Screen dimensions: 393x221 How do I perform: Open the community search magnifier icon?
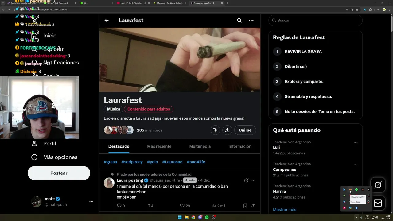tap(239, 21)
